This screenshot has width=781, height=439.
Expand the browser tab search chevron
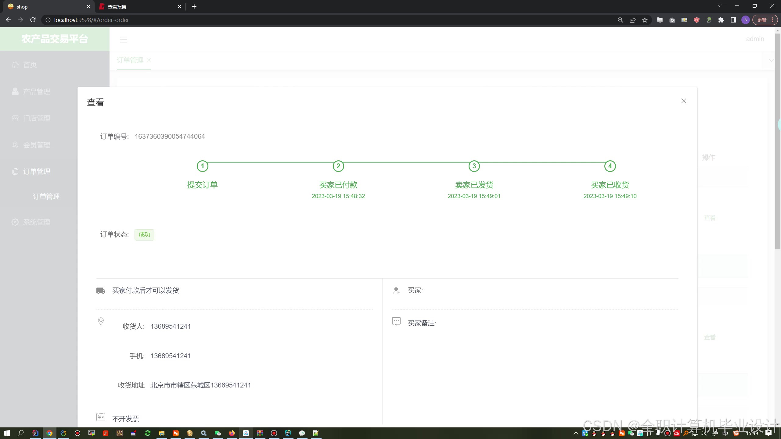[720, 6]
